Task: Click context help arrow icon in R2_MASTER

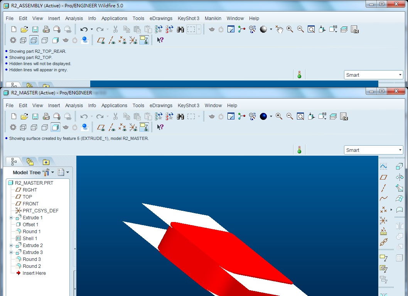Action: [x=160, y=127]
